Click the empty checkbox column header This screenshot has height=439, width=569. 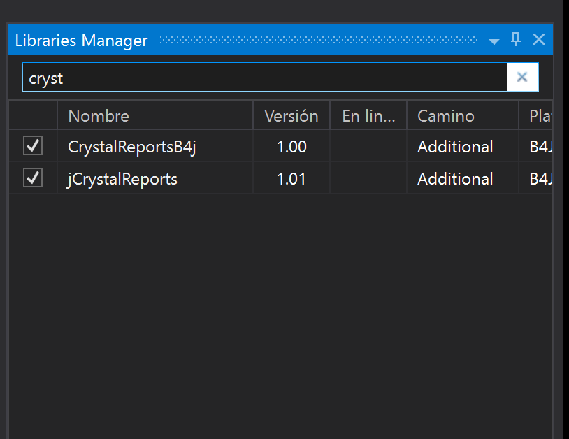[33, 116]
